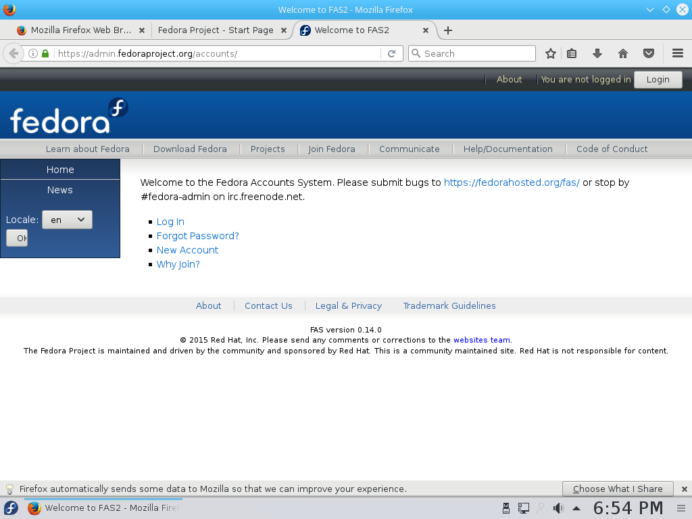Open Projects navigation item
The width and height of the screenshot is (692, 519).
pyautogui.click(x=268, y=149)
